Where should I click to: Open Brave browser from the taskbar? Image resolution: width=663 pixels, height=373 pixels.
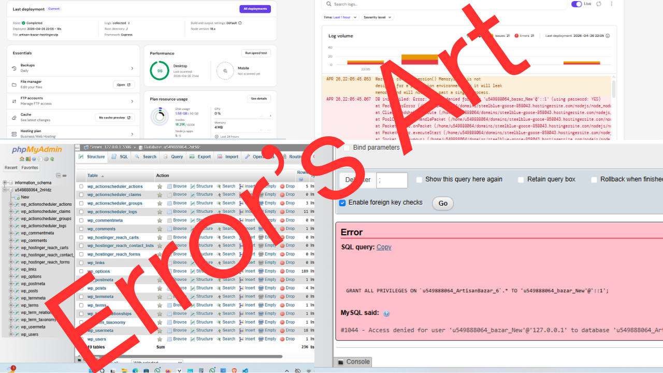point(234,371)
